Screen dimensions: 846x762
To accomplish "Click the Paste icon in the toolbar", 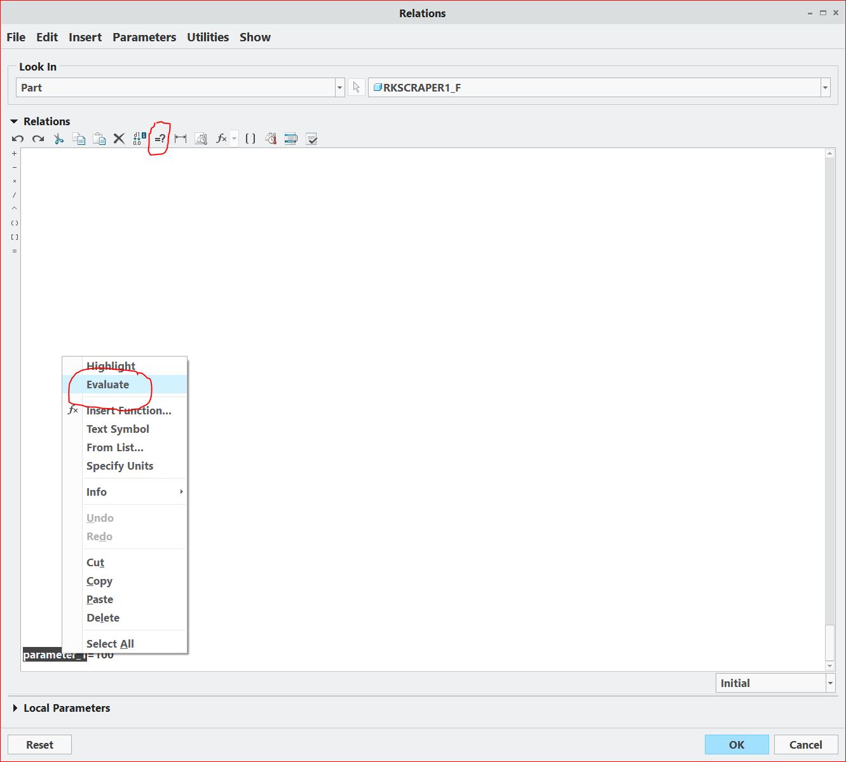I will 99,138.
